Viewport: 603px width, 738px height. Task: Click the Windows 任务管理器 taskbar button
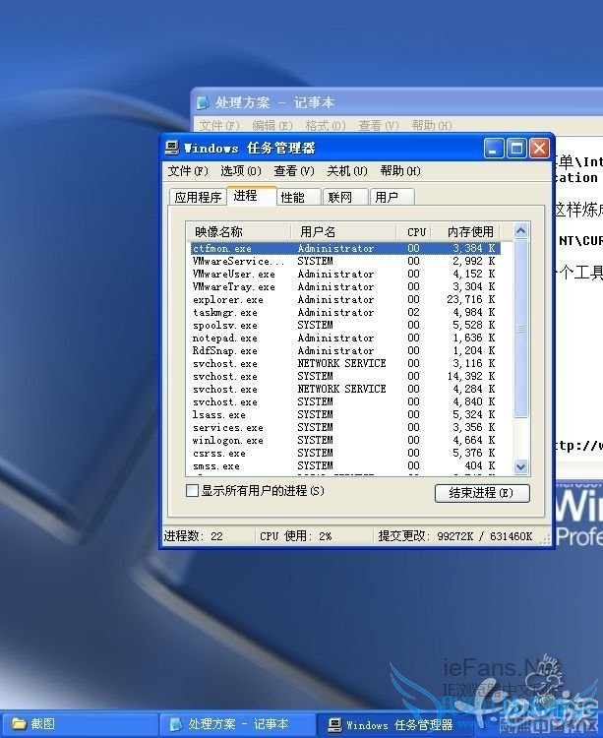coord(395,725)
